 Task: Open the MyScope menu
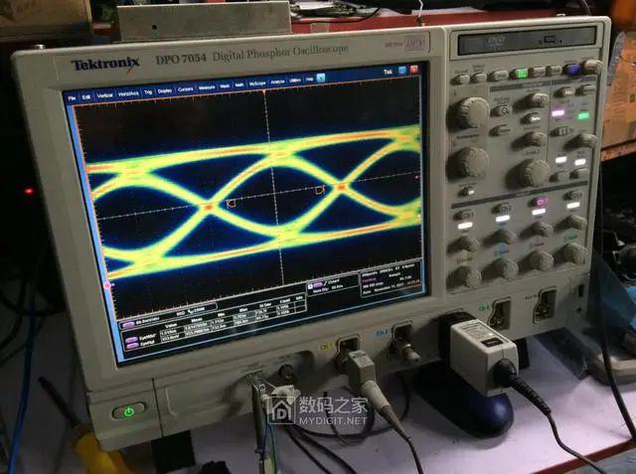click(257, 83)
